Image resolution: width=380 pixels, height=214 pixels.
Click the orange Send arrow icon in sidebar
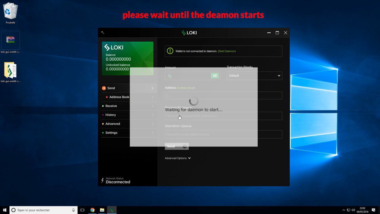tap(104, 88)
